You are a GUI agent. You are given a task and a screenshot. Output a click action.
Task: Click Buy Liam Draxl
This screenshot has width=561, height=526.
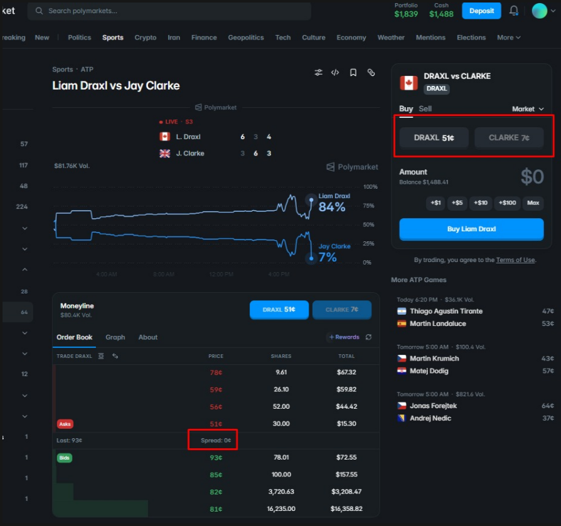coord(471,229)
